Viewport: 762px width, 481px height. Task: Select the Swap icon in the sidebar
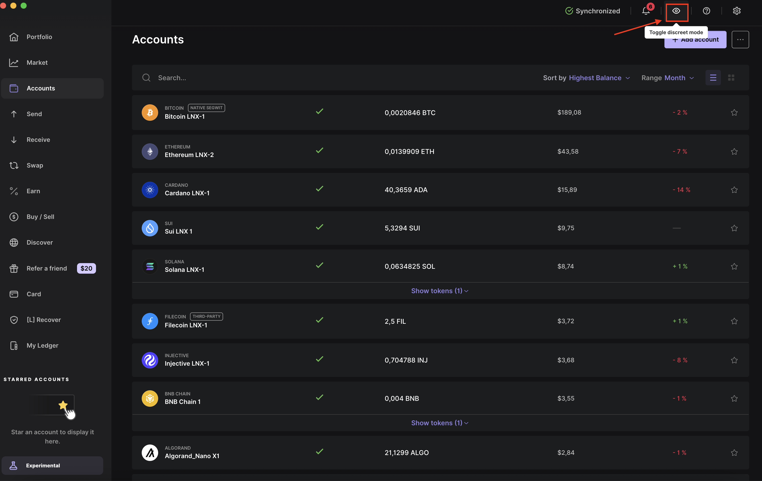pos(14,165)
